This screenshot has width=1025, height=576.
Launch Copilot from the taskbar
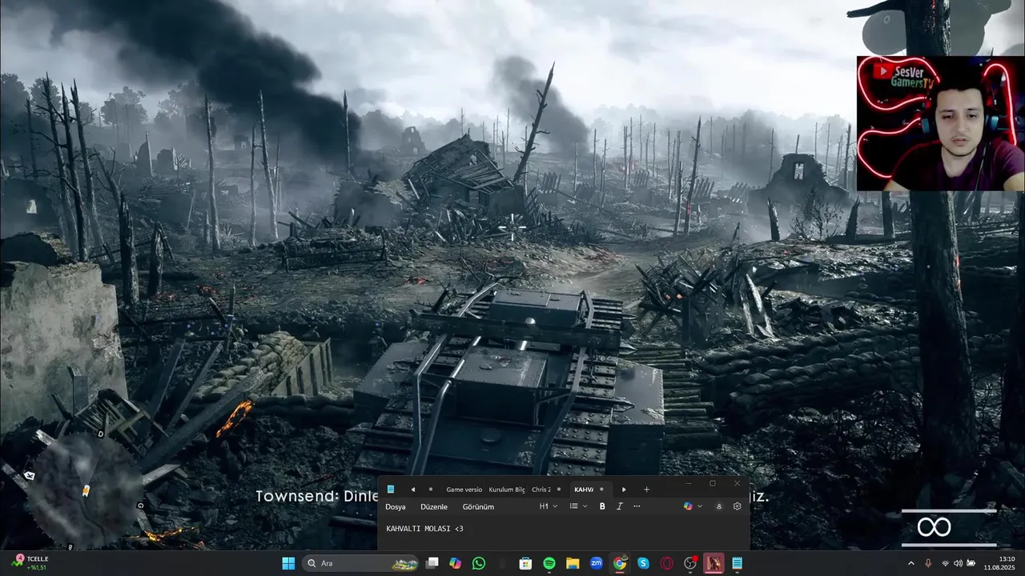pos(456,563)
